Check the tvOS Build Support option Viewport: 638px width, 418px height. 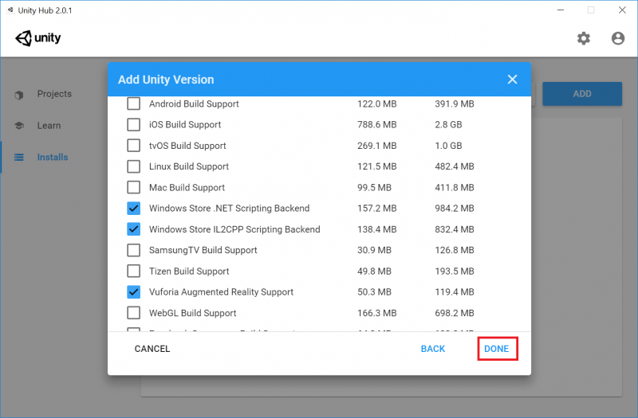pyautogui.click(x=133, y=146)
